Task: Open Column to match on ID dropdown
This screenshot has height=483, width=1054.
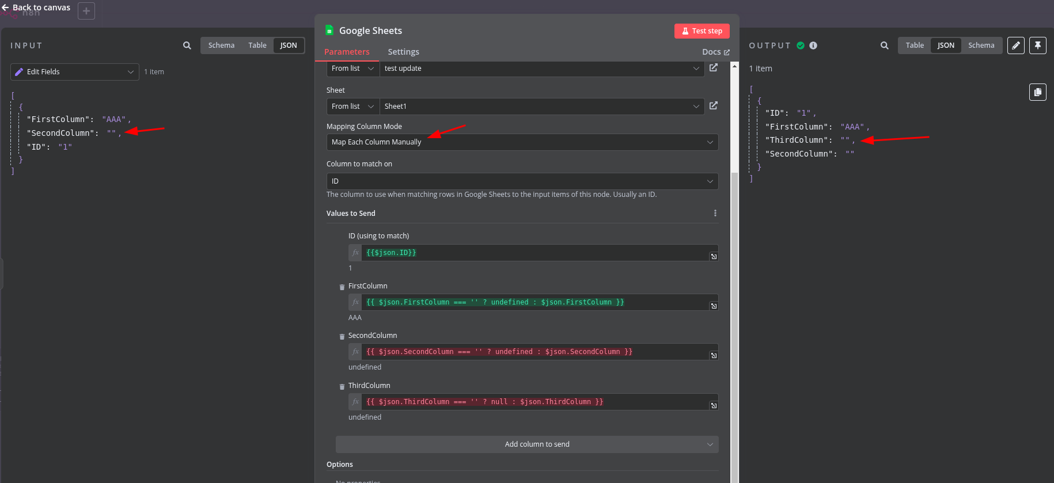Action: 522,181
